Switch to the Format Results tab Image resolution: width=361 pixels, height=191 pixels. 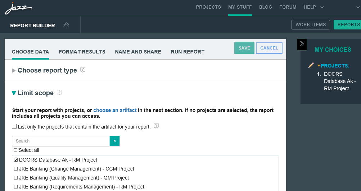point(82,52)
